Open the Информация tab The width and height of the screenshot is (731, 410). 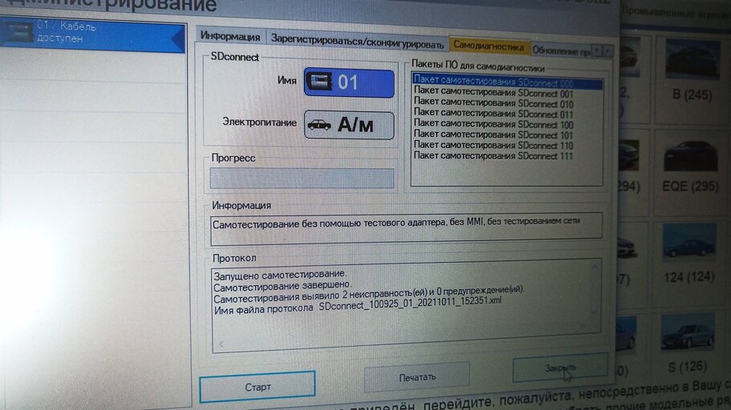[x=230, y=36]
